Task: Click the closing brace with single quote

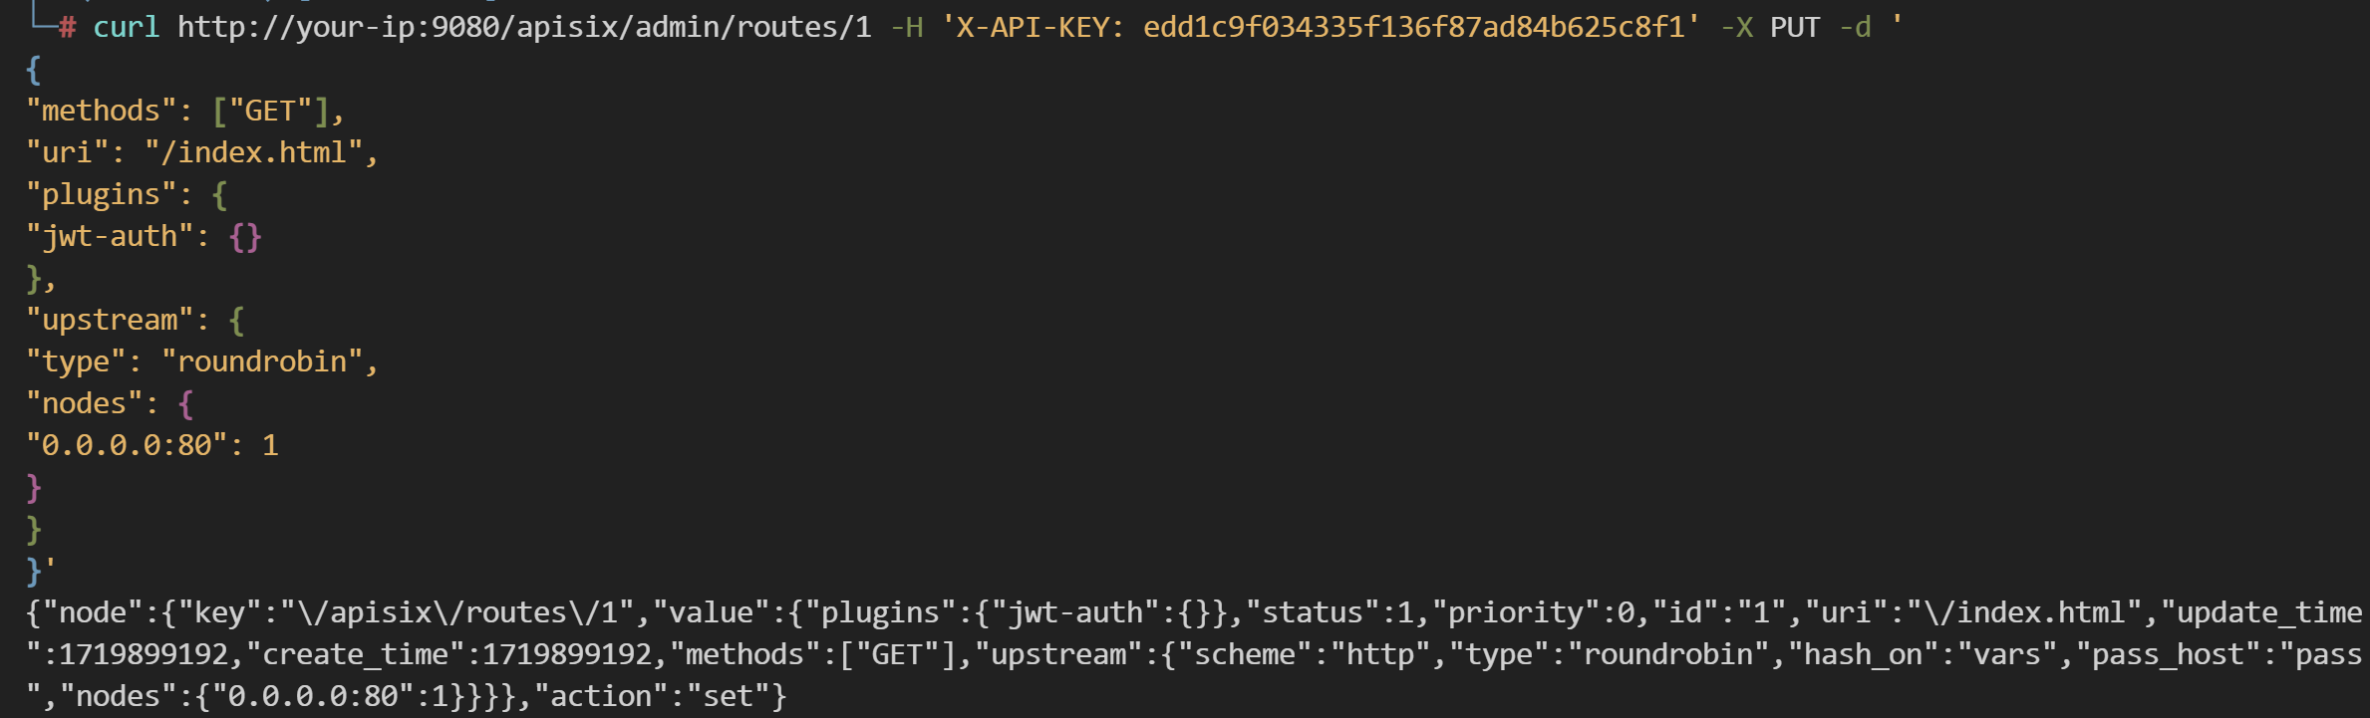Action: [x=40, y=571]
